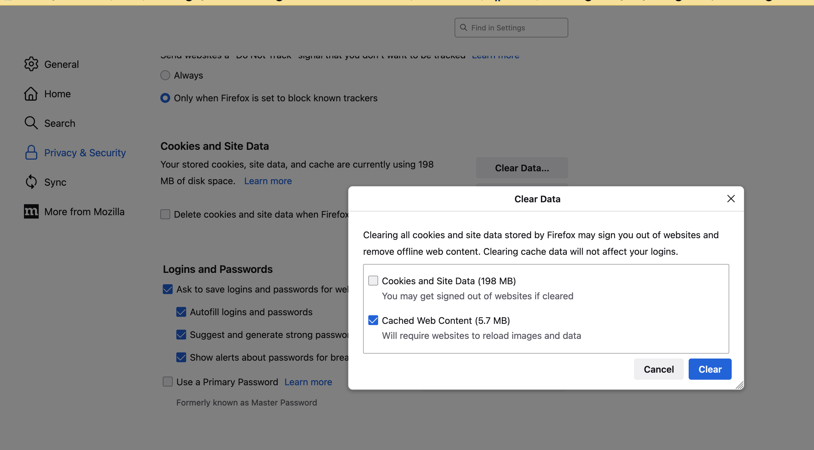814x450 pixels.
Task: Open the Sync settings section
Action: 55,182
